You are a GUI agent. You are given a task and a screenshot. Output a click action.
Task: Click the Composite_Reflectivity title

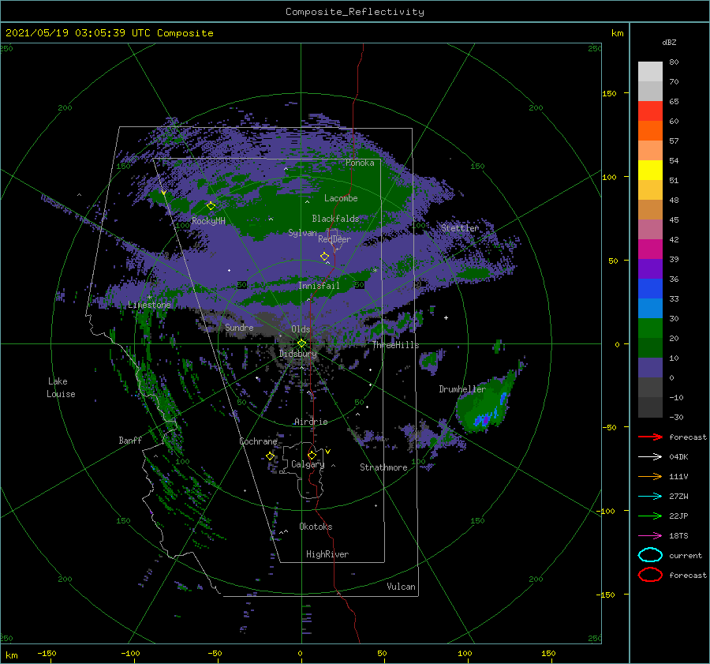(354, 12)
